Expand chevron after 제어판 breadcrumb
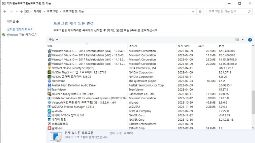 coord(44,12)
